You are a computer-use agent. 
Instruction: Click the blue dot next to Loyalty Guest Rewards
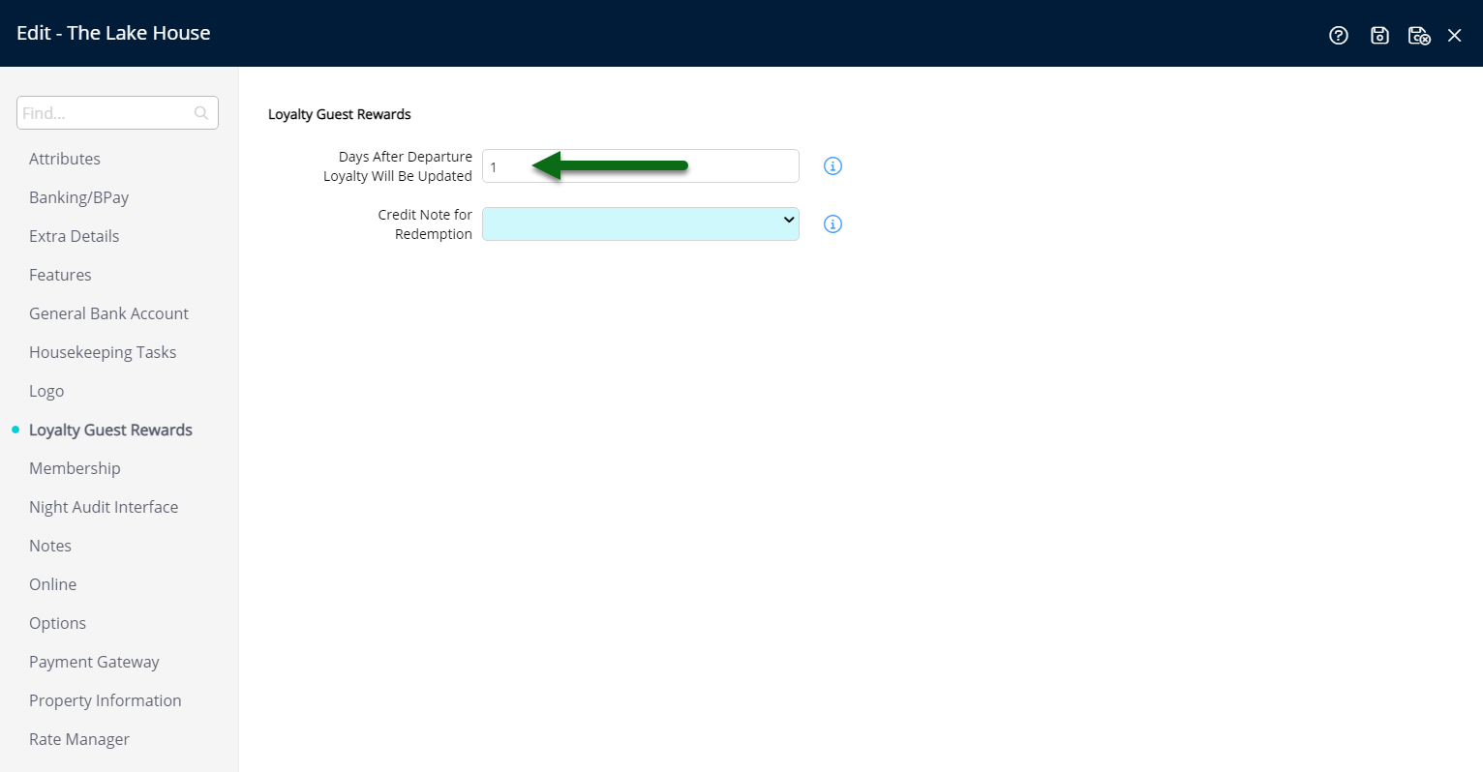[15, 430]
